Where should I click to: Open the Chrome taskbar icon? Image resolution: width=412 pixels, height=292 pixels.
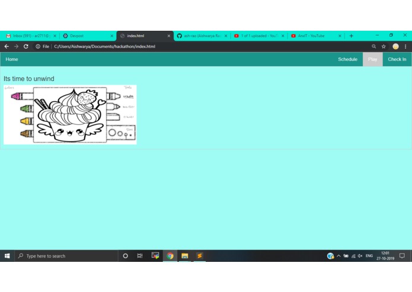[170, 256]
